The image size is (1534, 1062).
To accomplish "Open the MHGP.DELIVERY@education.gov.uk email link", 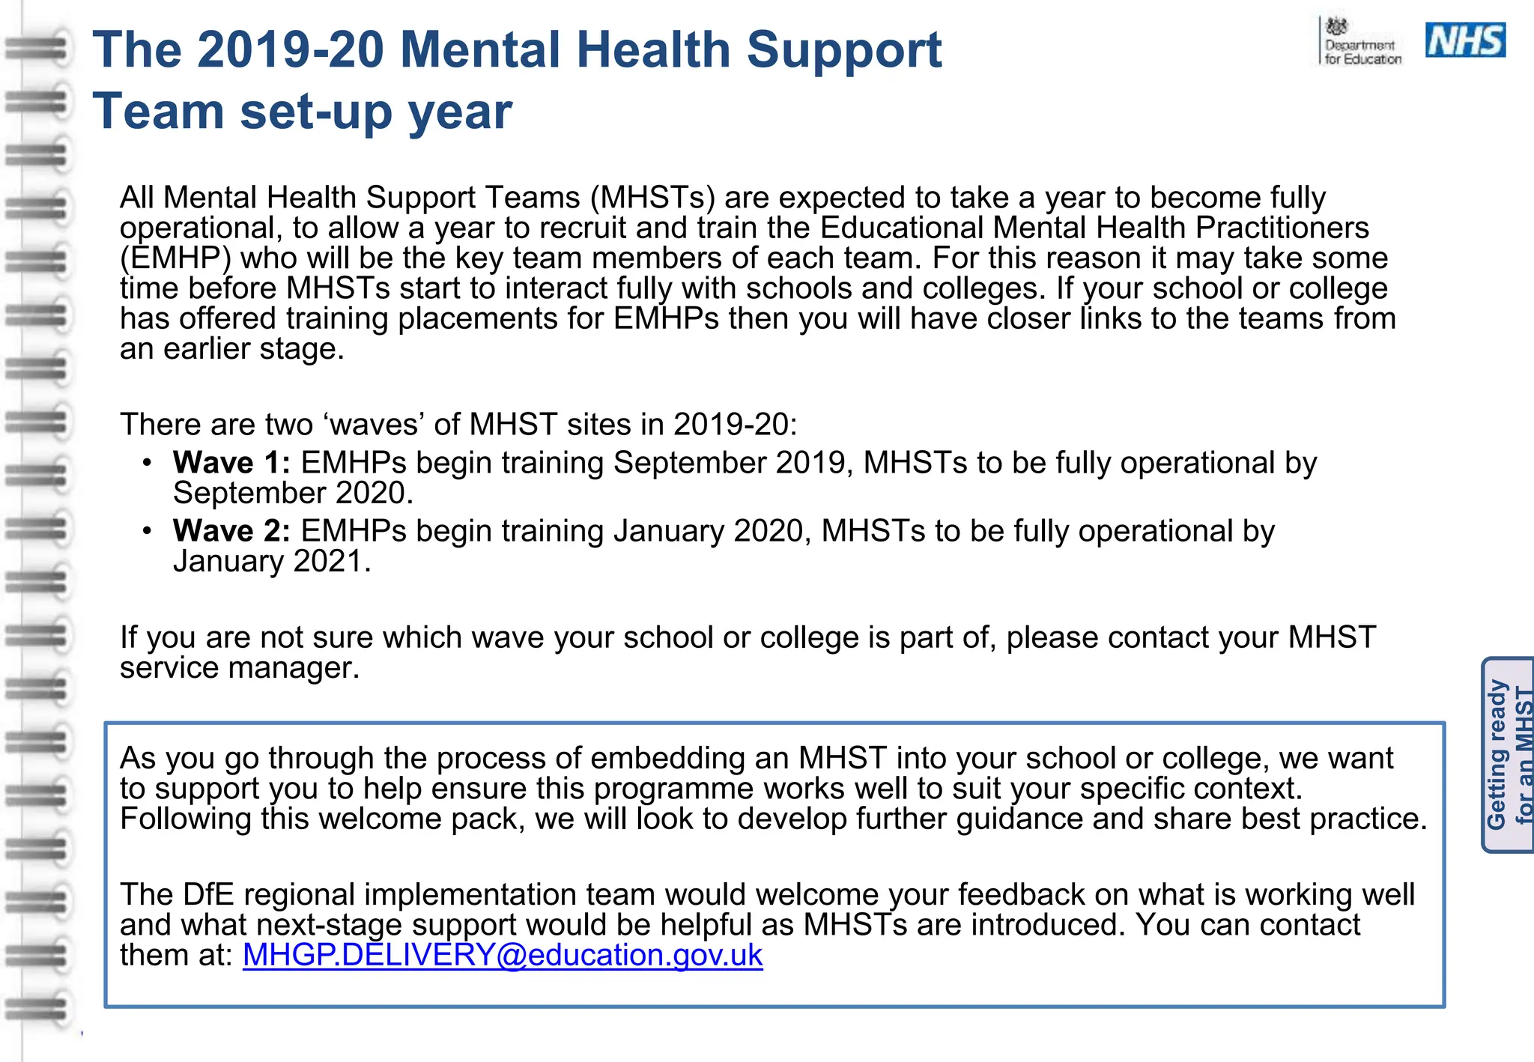I will (x=503, y=955).
